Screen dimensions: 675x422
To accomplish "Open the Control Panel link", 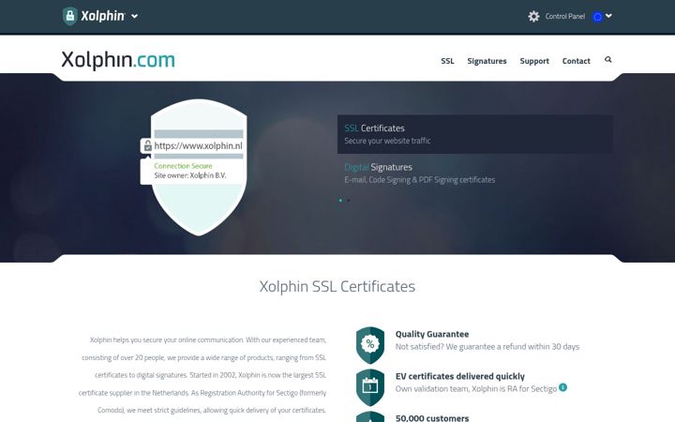I will coord(564,16).
